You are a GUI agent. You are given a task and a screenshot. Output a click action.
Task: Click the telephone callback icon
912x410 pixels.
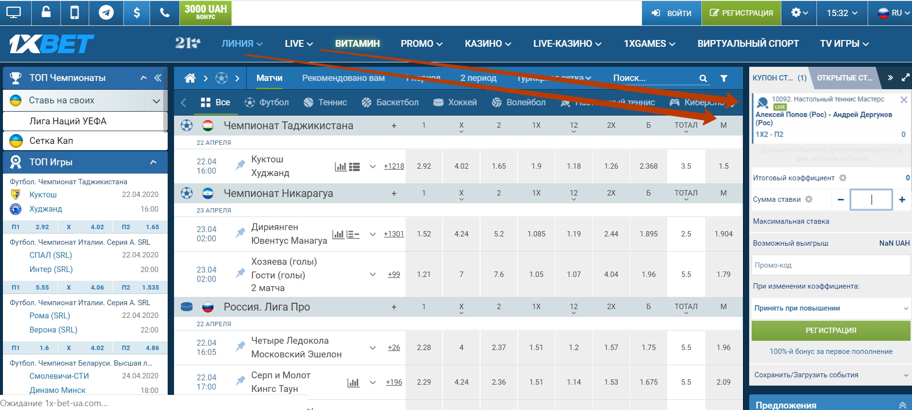click(165, 13)
